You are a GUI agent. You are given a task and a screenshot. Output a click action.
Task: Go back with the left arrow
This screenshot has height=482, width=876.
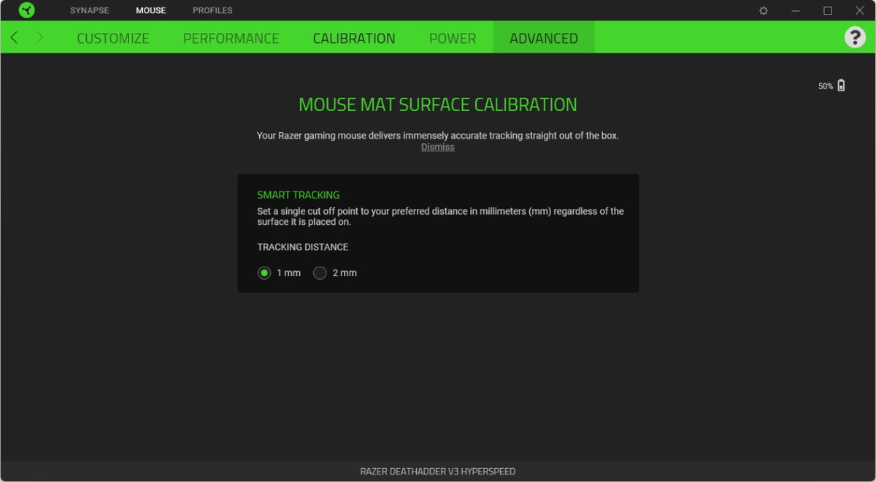[x=14, y=37]
